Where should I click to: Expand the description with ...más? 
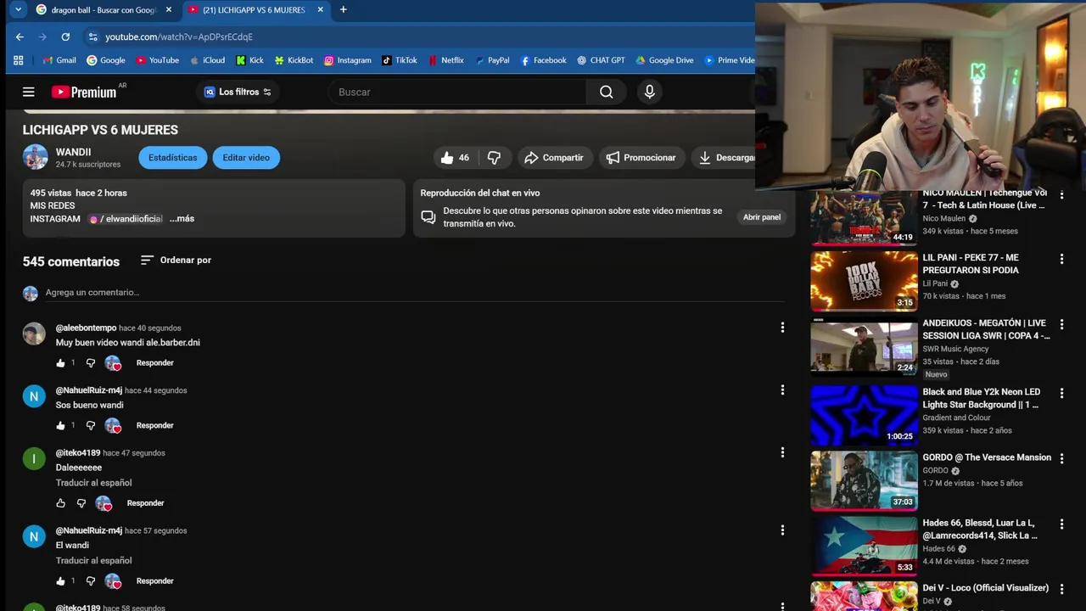(182, 219)
